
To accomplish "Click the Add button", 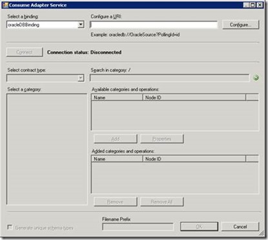I will [x=116, y=139].
